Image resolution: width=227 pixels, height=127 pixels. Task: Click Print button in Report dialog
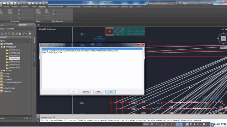[x=98, y=92]
